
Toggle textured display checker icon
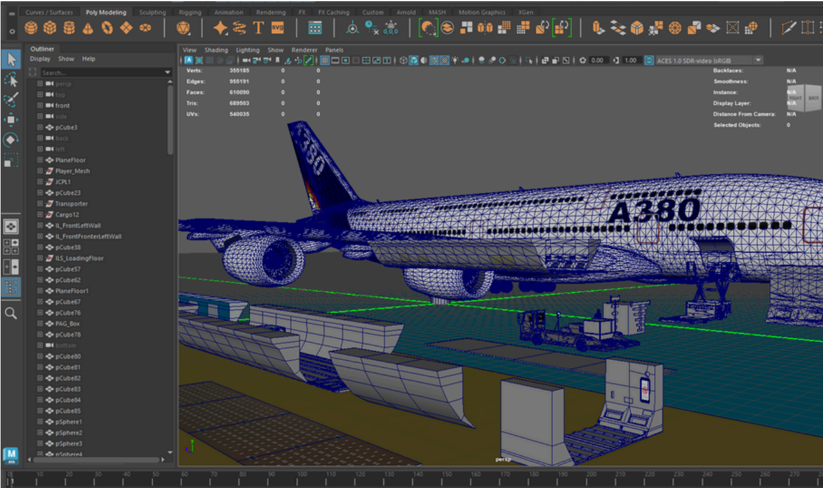point(444,60)
